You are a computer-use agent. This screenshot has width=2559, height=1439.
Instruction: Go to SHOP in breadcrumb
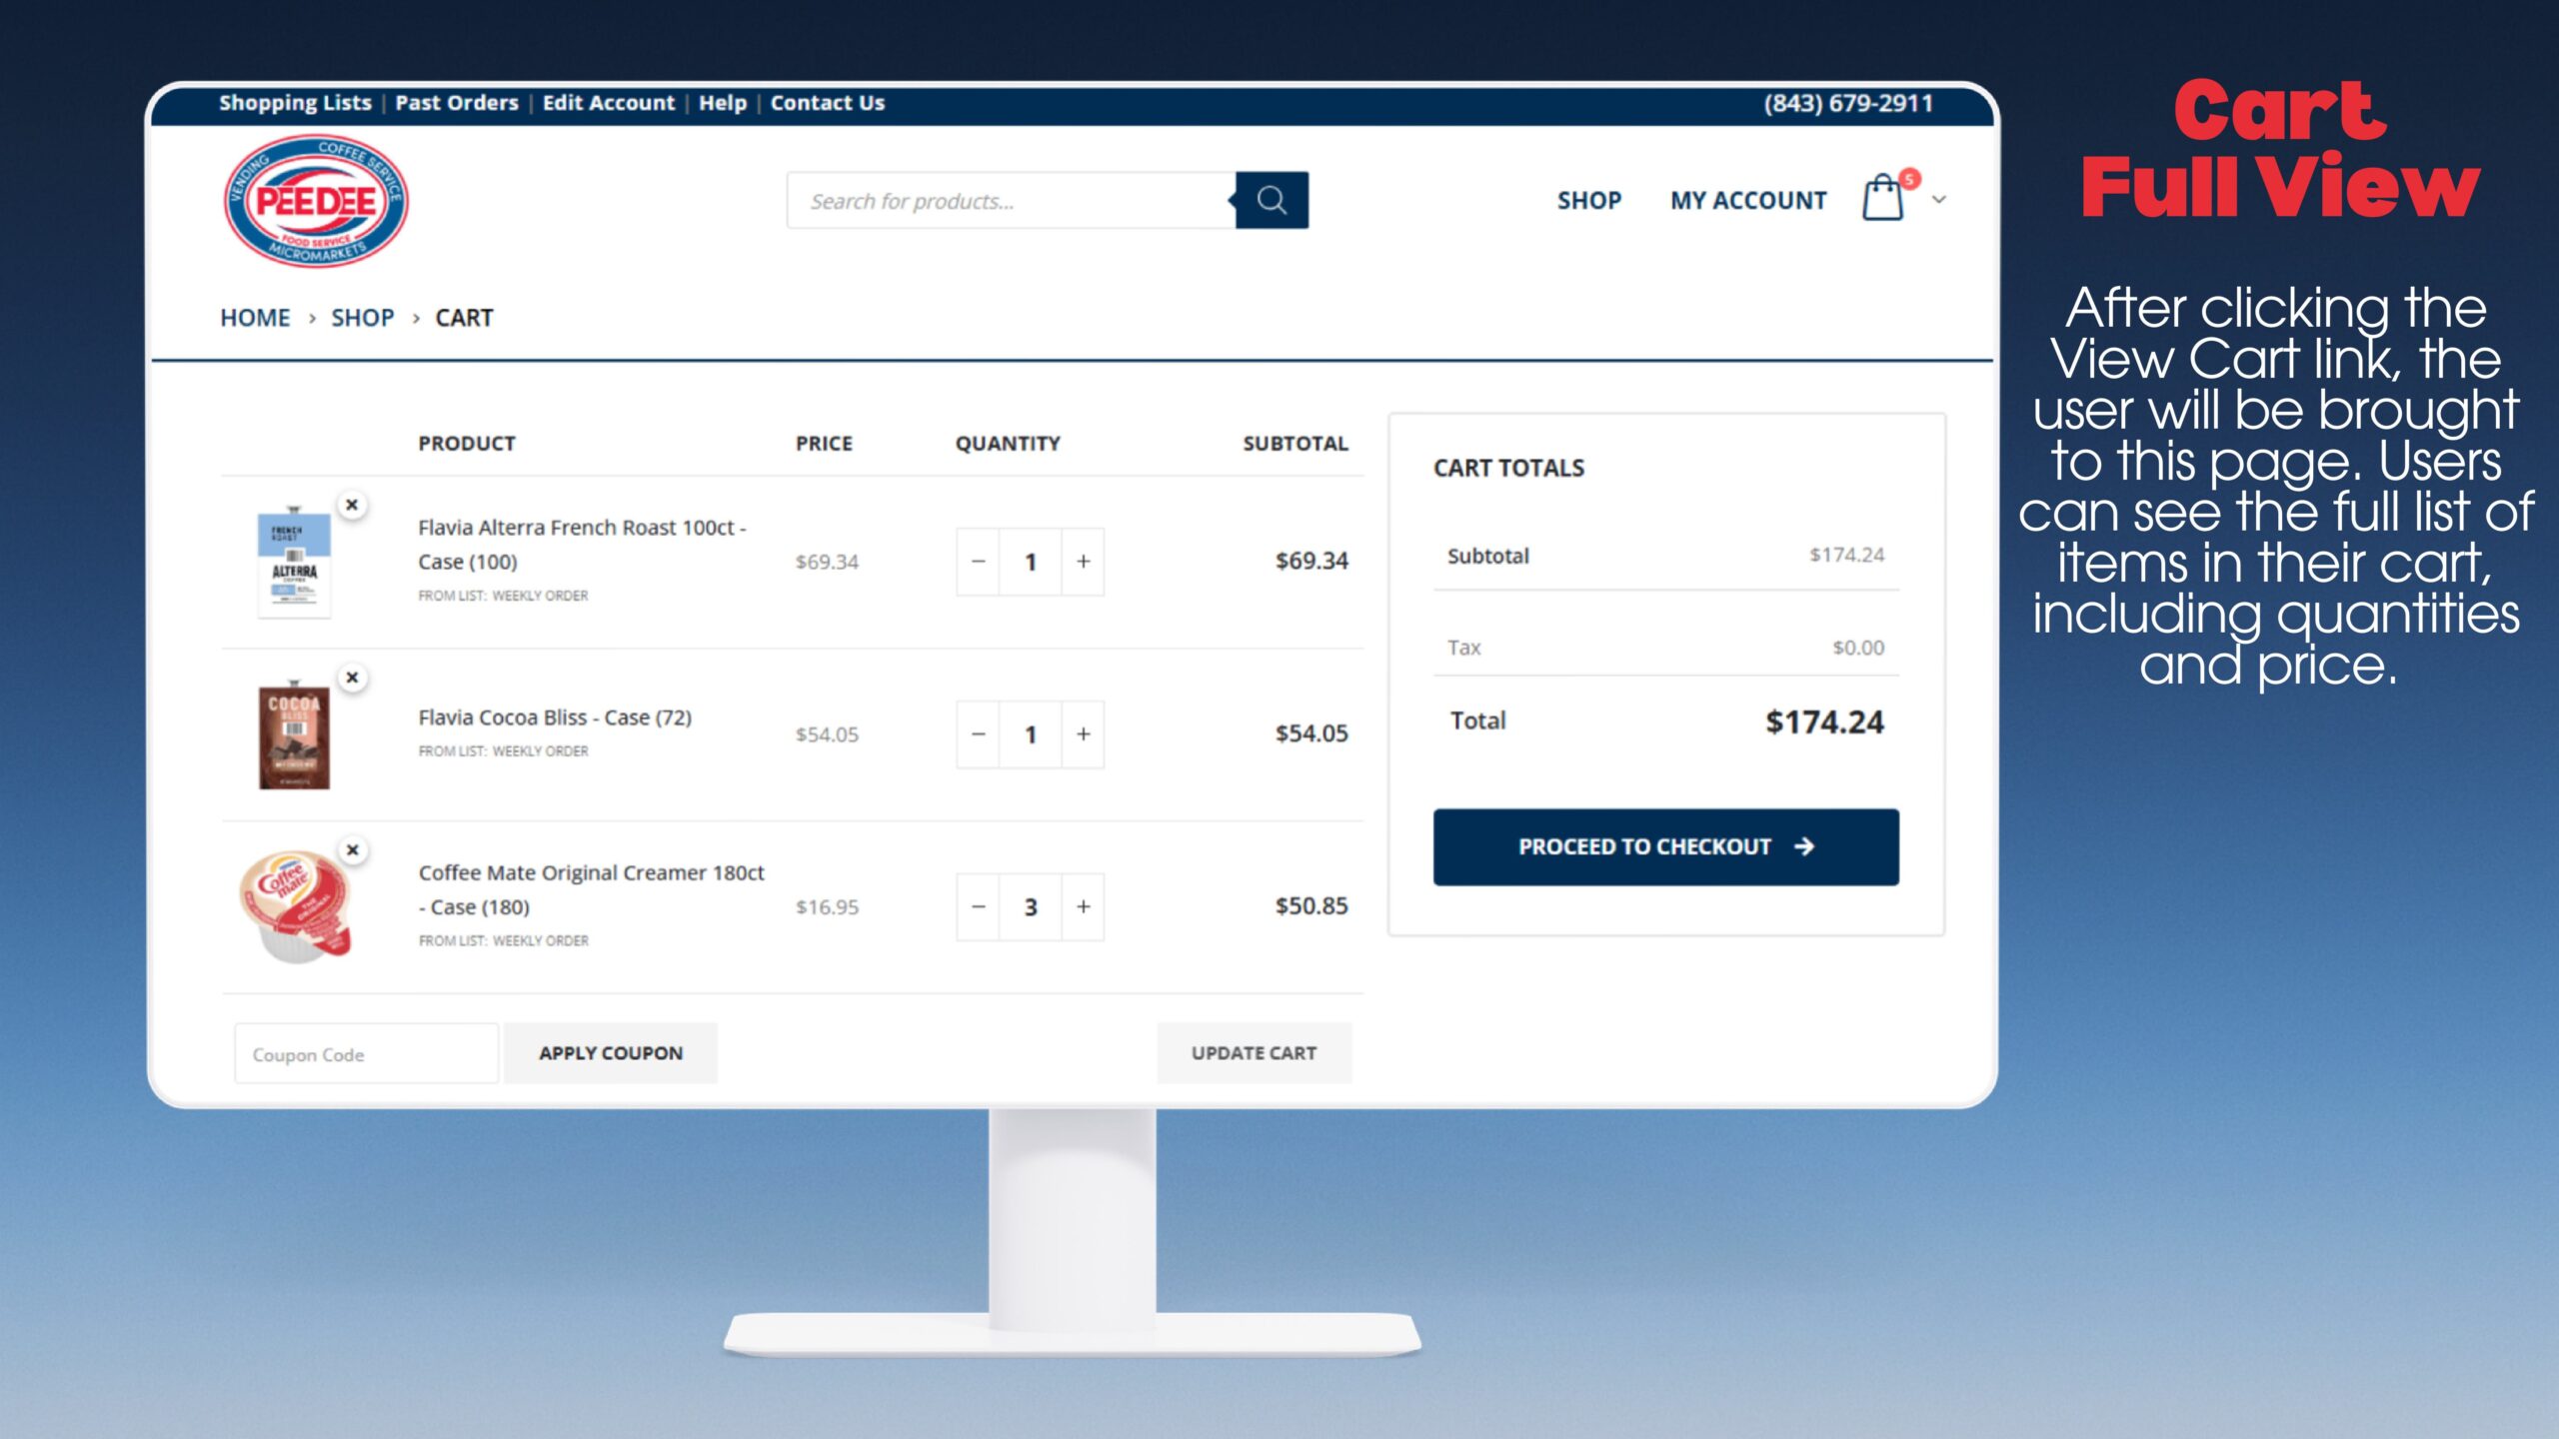363,318
